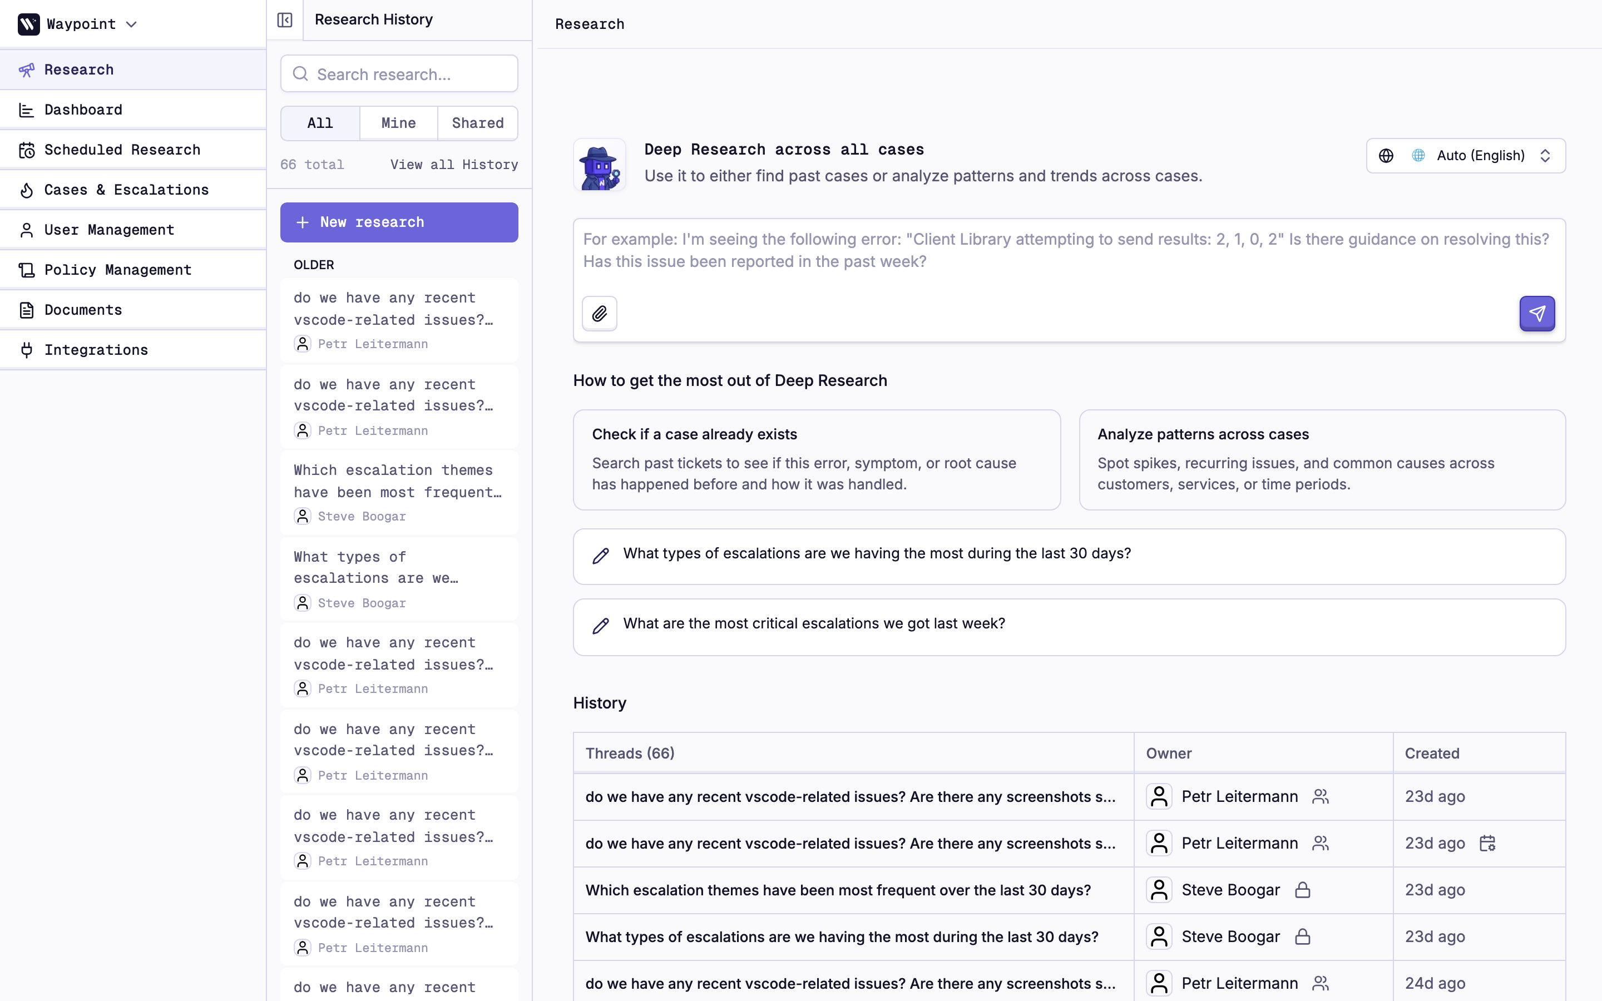The width and height of the screenshot is (1602, 1001).
Task: Click the Waypoint logo icon
Action: [28, 24]
